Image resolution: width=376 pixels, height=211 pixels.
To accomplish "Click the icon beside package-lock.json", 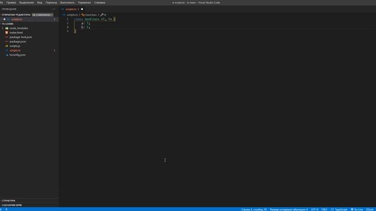I will pyautogui.click(x=6, y=37).
